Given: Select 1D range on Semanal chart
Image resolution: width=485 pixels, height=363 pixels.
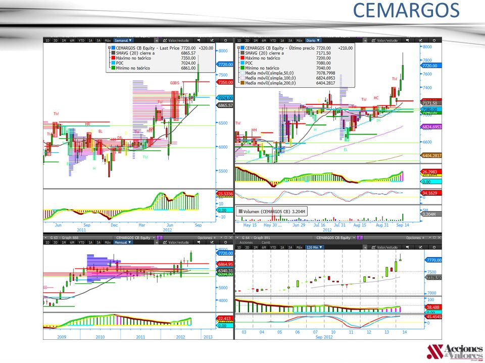Looking at the screenshot, I should [x=47, y=40].
